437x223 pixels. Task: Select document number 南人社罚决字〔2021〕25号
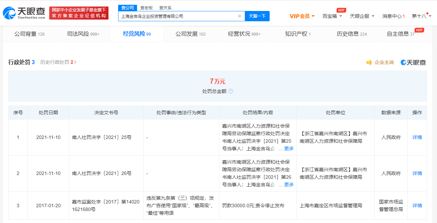[x=102, y=137]
